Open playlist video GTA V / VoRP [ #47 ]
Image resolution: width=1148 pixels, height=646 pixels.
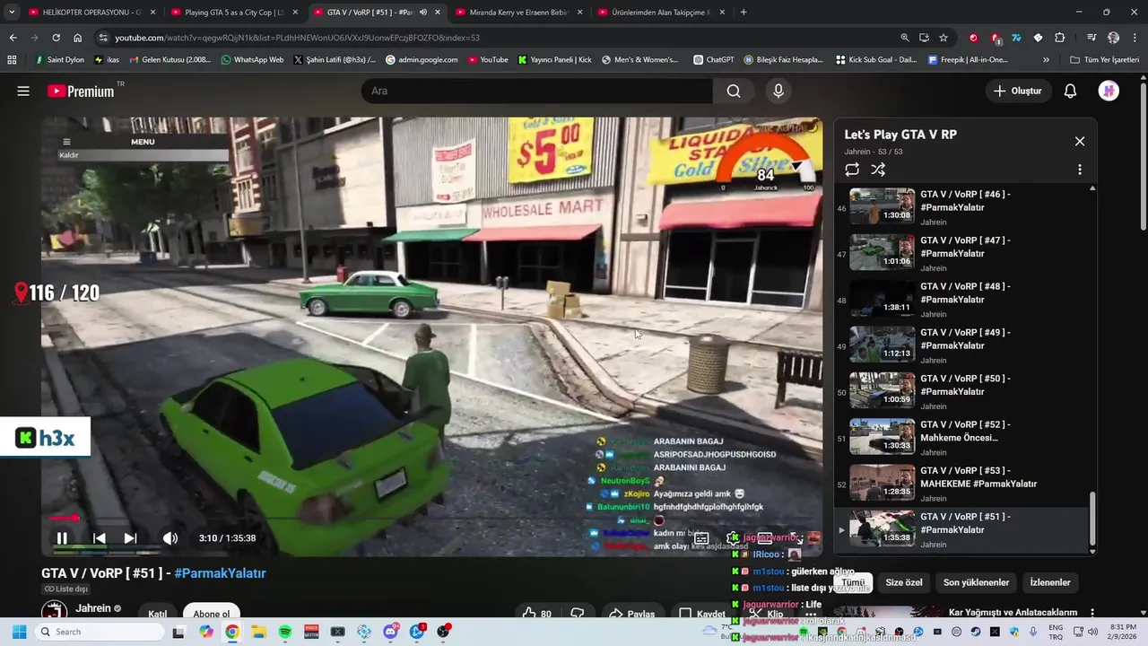[x=964, y=254]
